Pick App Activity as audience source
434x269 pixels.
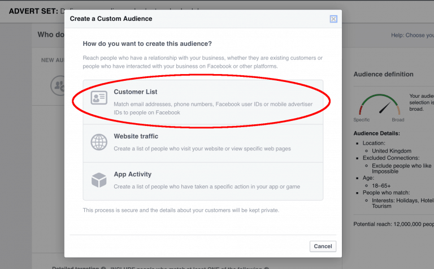pyautogui.click(x=132, y=175)
